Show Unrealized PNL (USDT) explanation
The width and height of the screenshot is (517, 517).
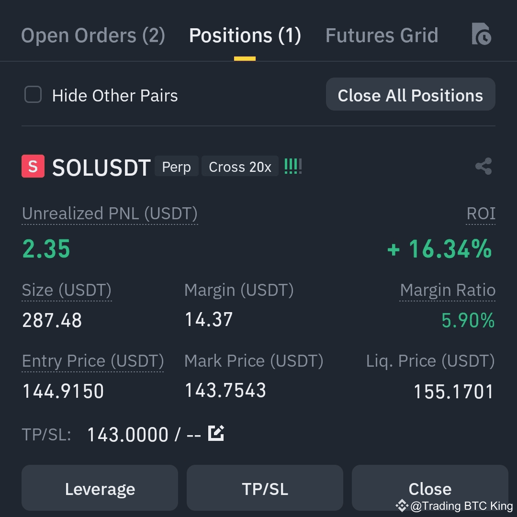(x=110, y=214)
